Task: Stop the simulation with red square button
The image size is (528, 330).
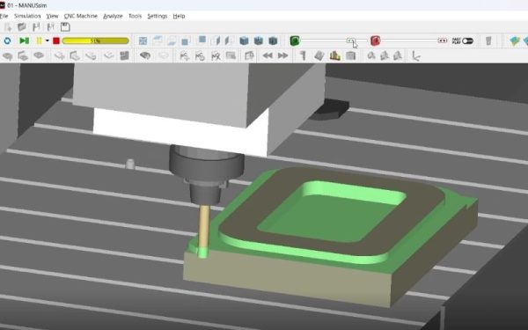Action: point(56,41)
